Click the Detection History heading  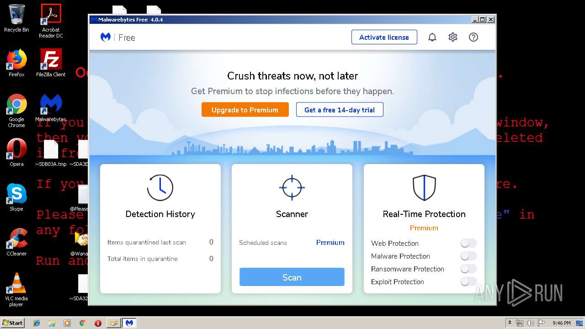click(160, 214)
